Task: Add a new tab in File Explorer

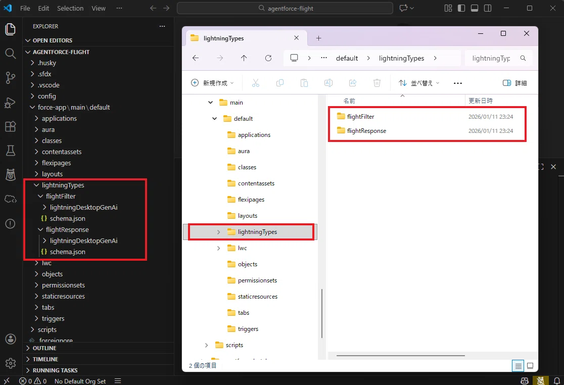Action: click(319, 38)
